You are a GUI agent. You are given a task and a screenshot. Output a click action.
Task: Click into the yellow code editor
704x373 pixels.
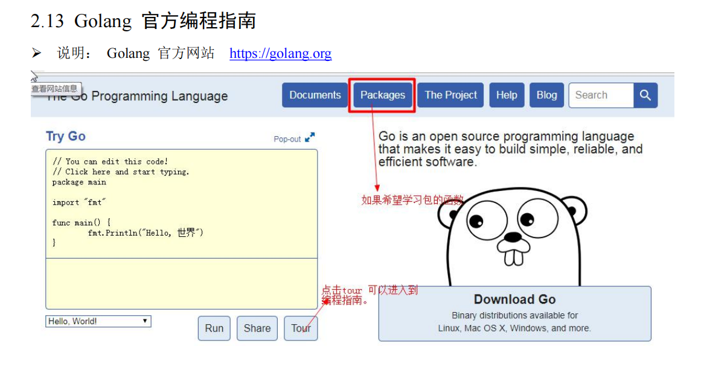pyautogui.click(x=181, y=204)
